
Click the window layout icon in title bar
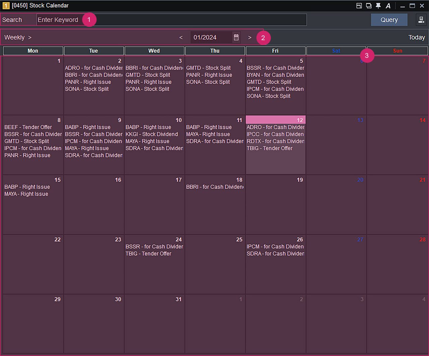359,6
